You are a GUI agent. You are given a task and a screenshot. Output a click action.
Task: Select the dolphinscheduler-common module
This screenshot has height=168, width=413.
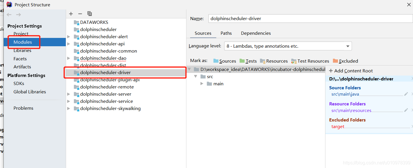coord(108,51)
